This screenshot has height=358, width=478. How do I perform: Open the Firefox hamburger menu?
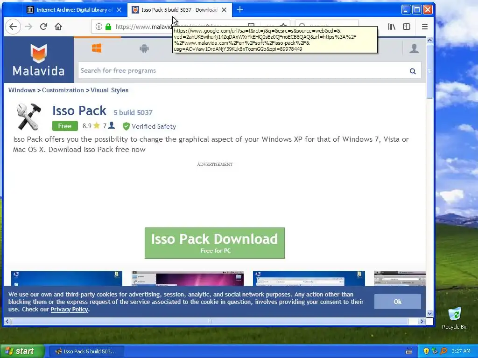(425, 27)
